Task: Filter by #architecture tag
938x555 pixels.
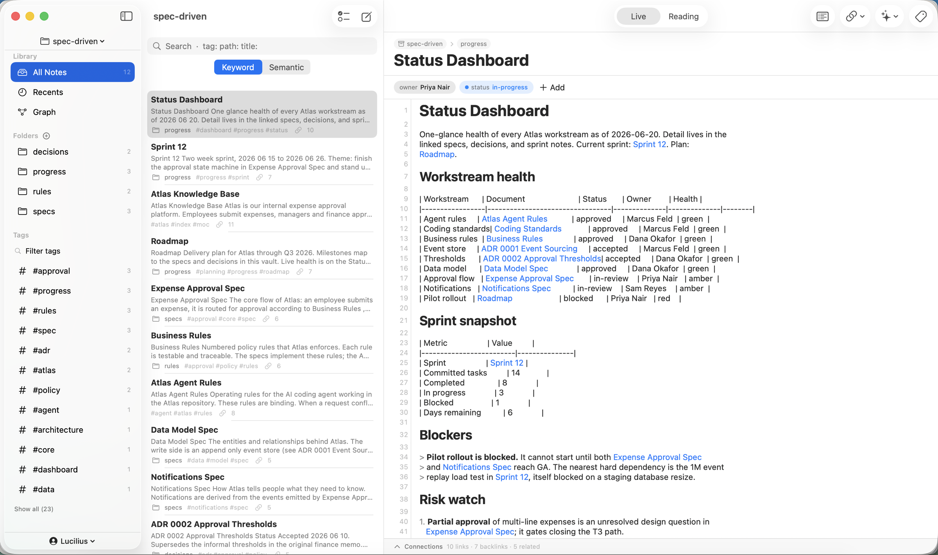Action: pyautogui.click(x=73, y=430)
